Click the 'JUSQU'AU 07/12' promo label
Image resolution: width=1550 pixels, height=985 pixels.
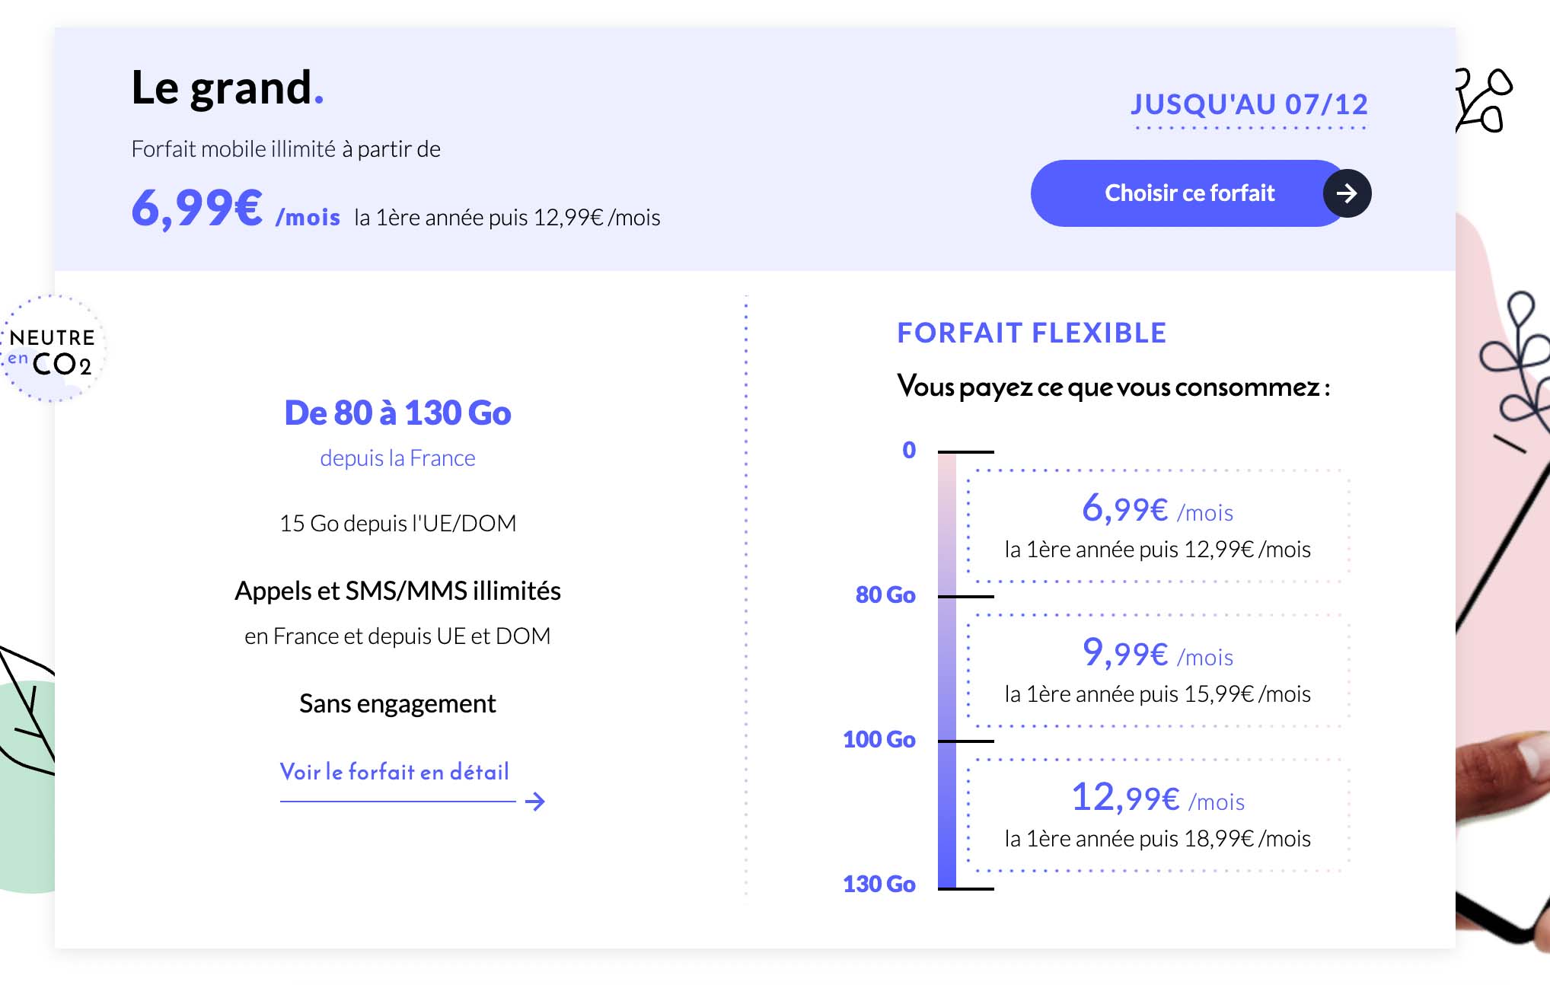1249,105
